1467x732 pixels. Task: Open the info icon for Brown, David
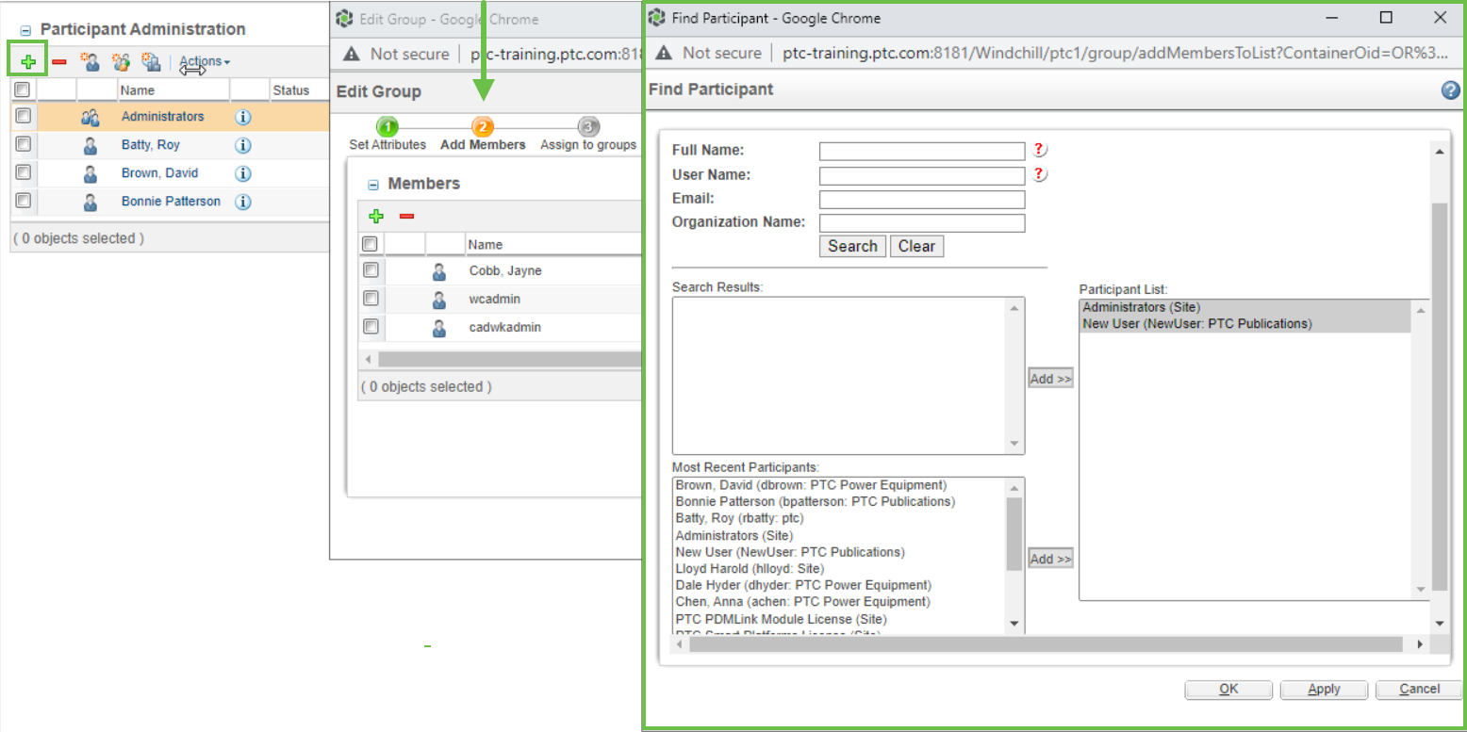[x=242, y=173]
